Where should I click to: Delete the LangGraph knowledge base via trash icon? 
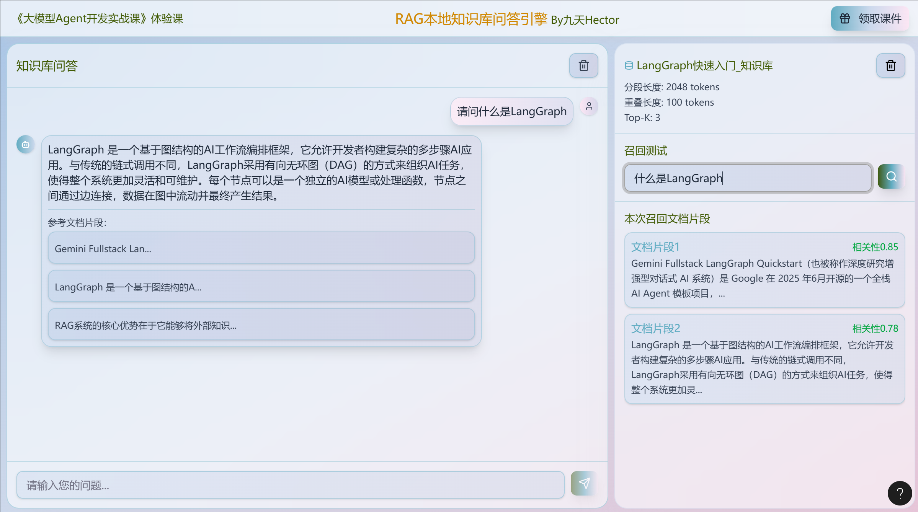point(890,65)
